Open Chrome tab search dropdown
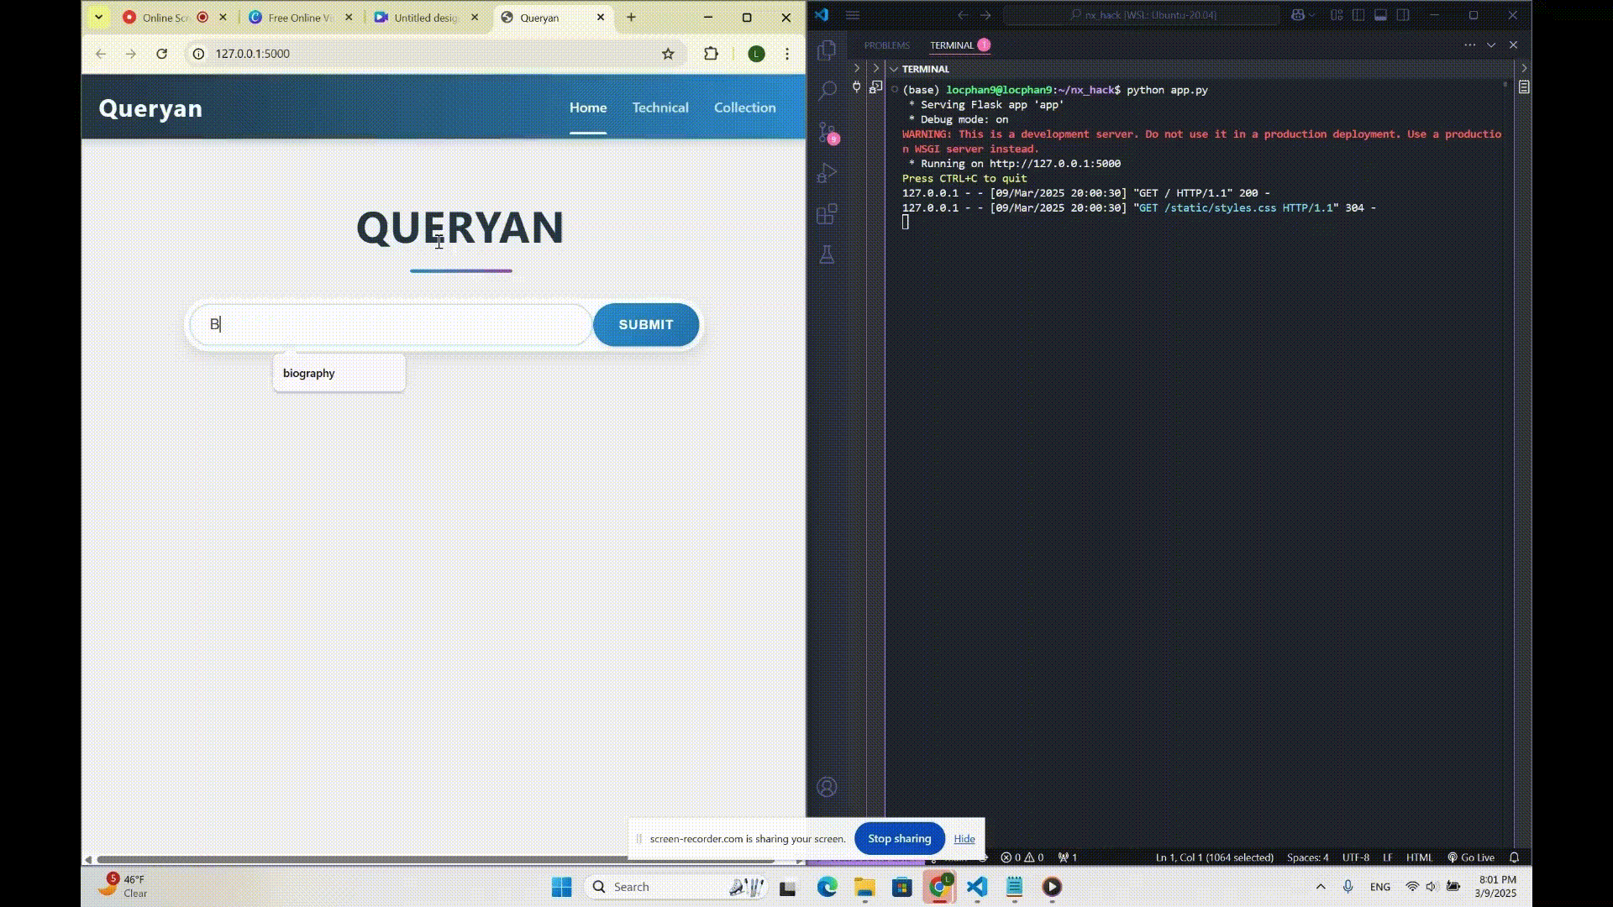Image resolution: width=1613 pixels, height=907 pixels. (98, 17)
